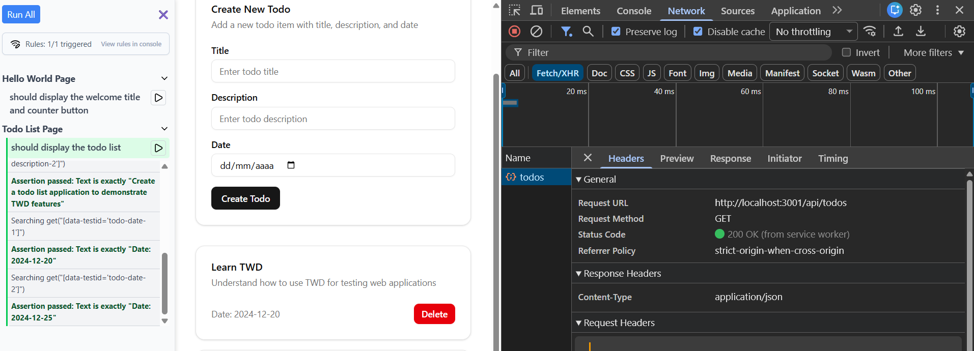Viewport: 974px width, 351px height.
Task: Click the down arrow of test log scrollbar
Action: click(x=164, y=321)
